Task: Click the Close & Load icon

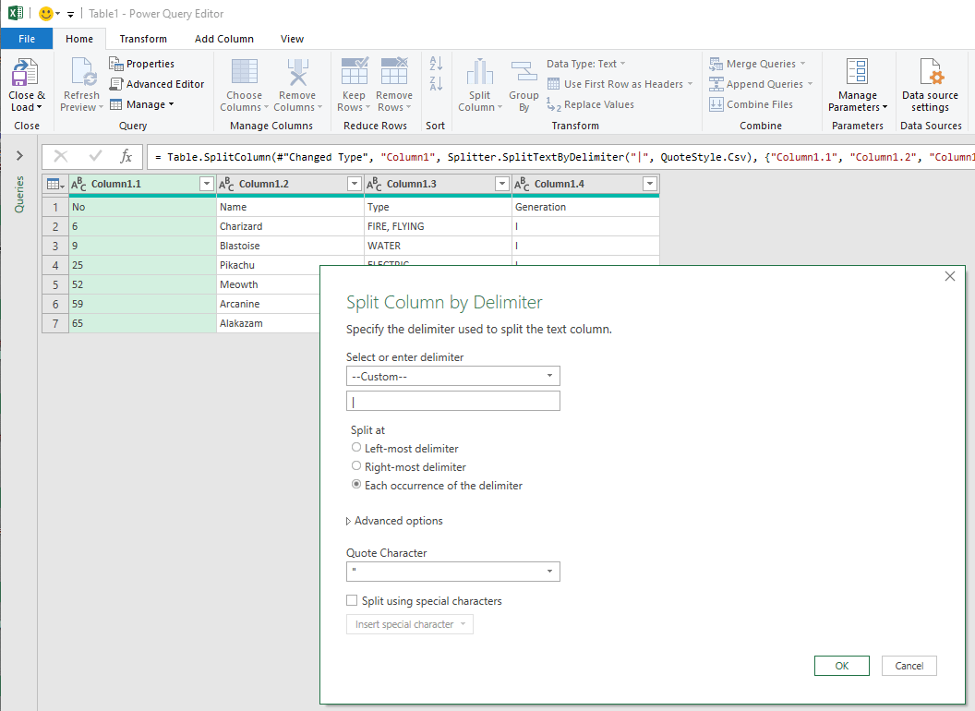Action: [x=26, y=73]
